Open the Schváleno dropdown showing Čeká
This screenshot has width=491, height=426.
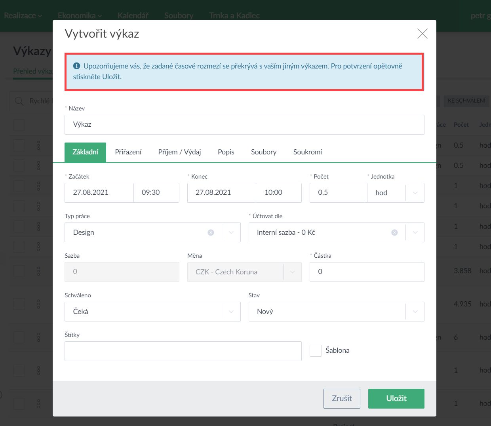[231, 312]
